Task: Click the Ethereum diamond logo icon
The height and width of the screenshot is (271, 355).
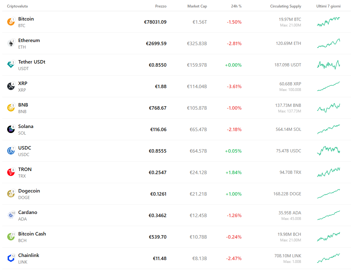Action: point(11,43)
